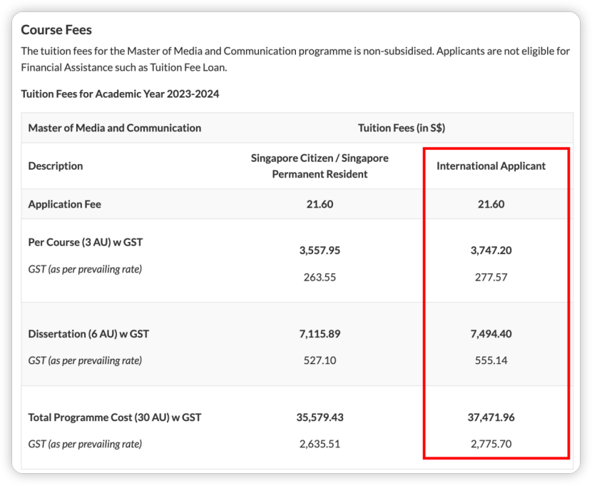
Task: Select the 277.57 GST amount
Action: [x=491, y=277]
